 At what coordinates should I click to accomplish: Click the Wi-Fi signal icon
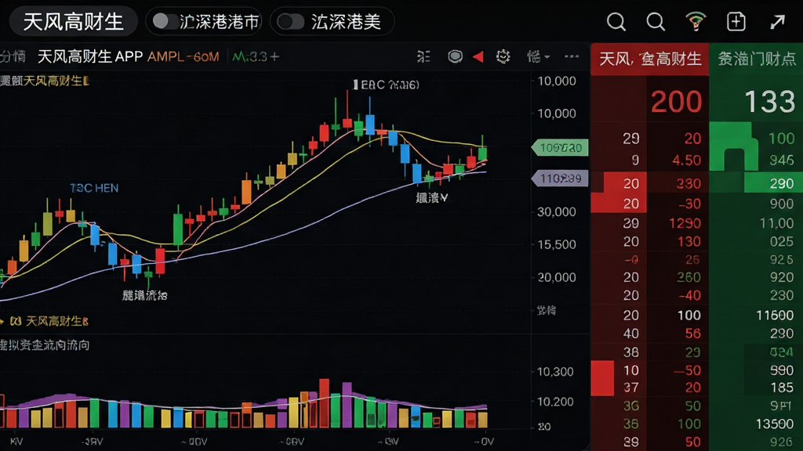[696, 21]
